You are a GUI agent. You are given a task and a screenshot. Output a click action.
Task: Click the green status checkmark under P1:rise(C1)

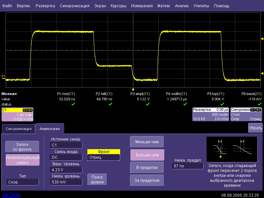73,104
